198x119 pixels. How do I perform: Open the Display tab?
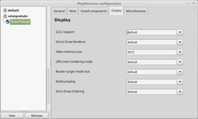click(x=117, y=10)
